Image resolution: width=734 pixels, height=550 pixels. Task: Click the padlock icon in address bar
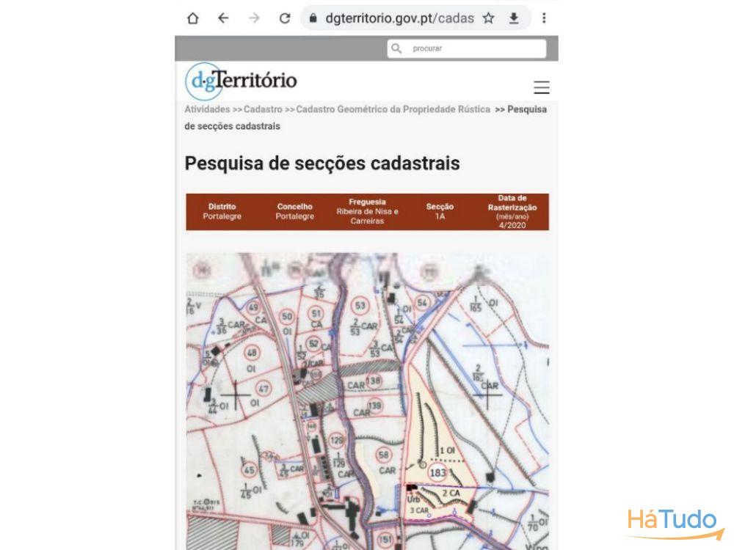click(x=313, y=18)
